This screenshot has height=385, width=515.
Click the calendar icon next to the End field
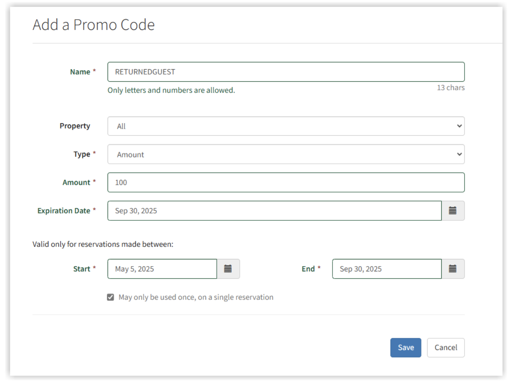pyautogui.click(x=453, y=269)
